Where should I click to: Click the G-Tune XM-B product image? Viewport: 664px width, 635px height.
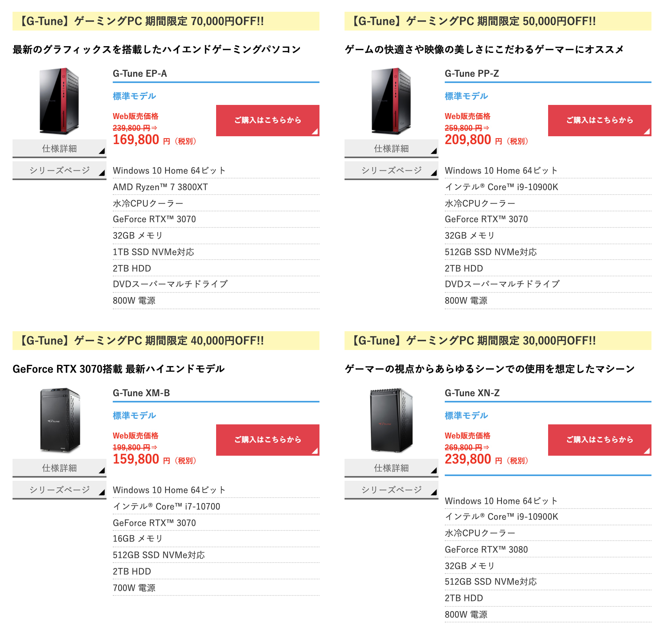[60, 420]
